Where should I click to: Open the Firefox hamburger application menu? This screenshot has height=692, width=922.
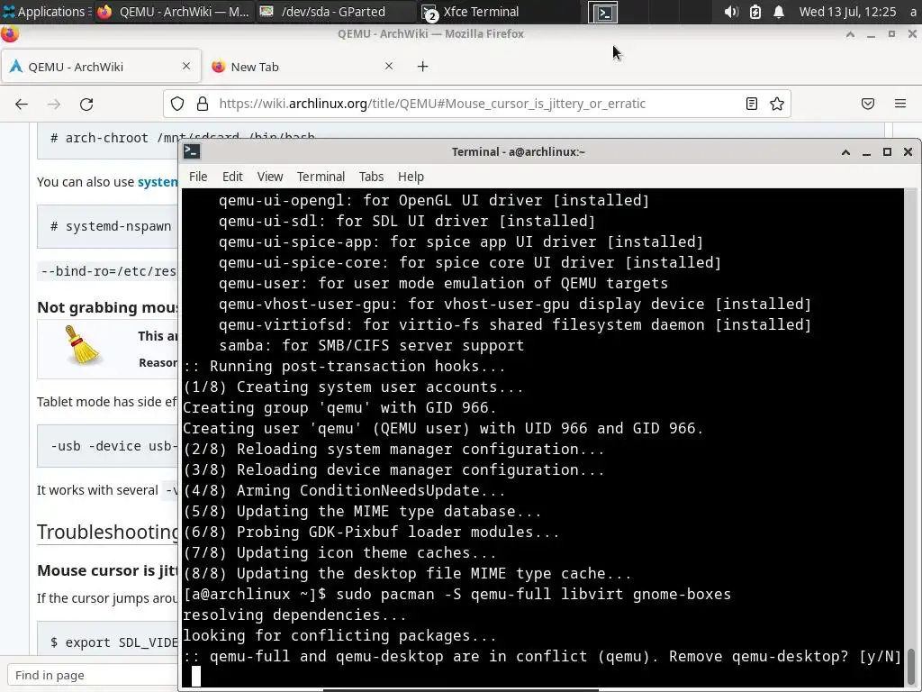click(x=900, y=104)
